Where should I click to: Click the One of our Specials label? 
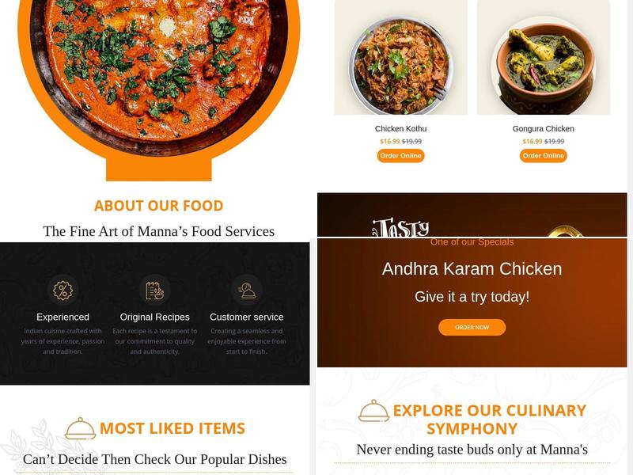click(472, 242)
